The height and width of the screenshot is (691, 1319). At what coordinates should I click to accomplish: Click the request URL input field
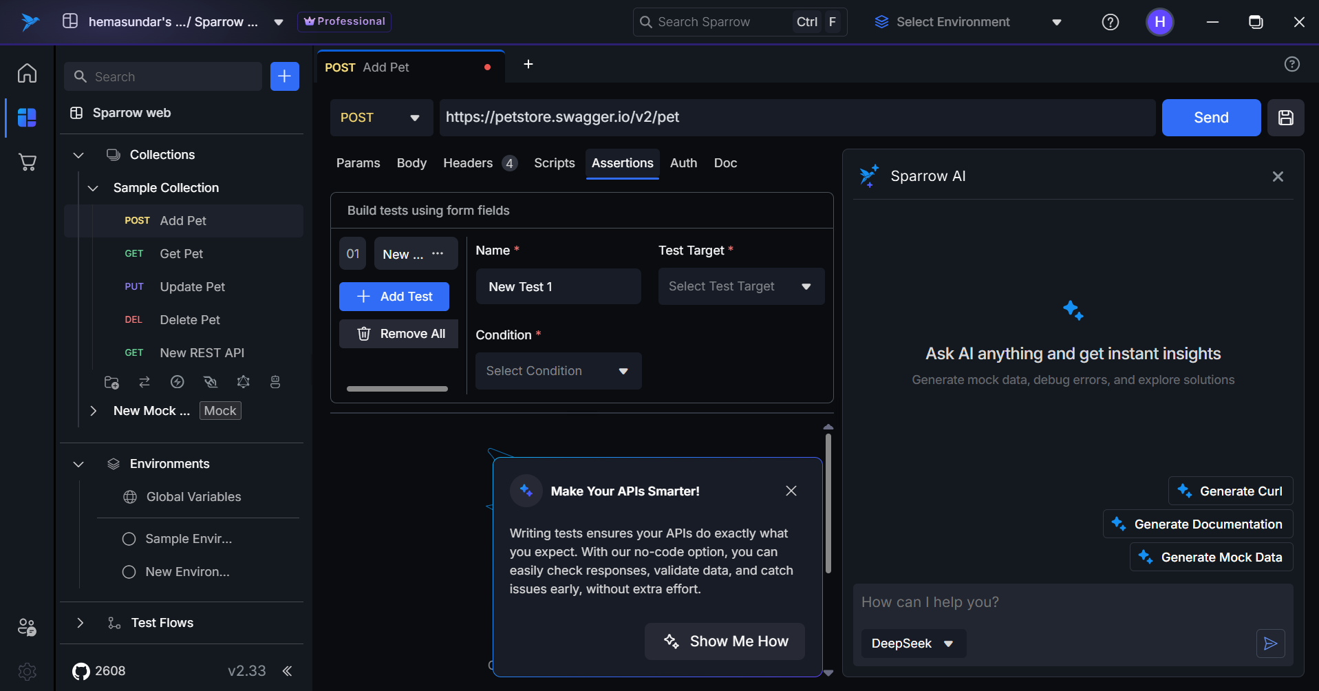click(x=797, y=118)
